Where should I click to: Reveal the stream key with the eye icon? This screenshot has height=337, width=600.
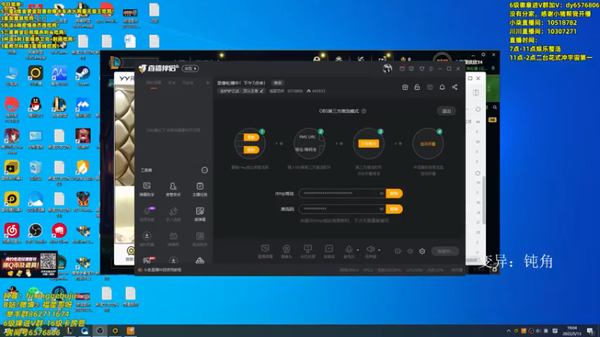coord(382,209)
